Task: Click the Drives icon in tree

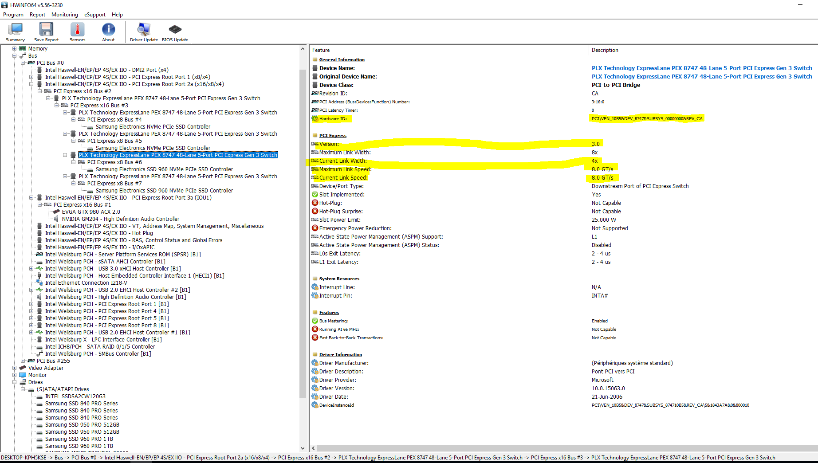Action: [23, 382]
